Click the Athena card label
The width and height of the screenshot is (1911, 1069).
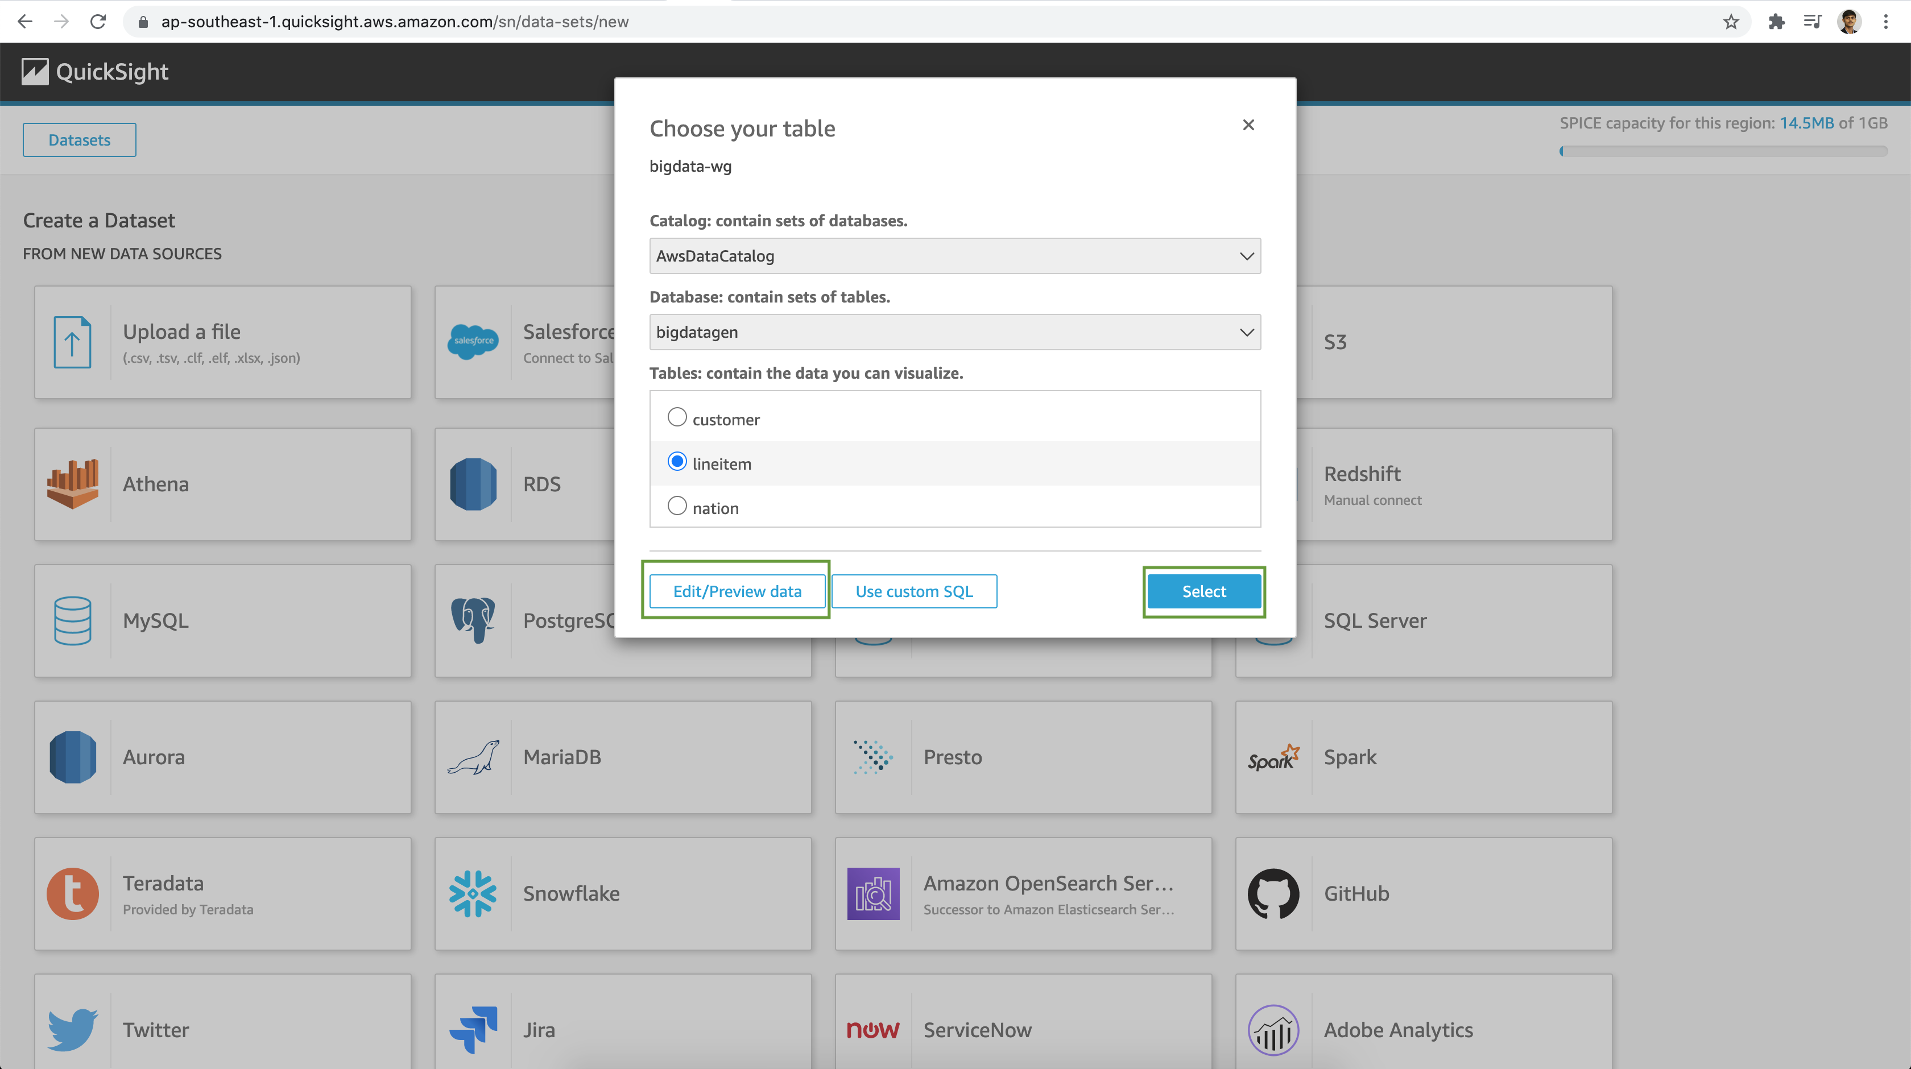click(156, 484)
